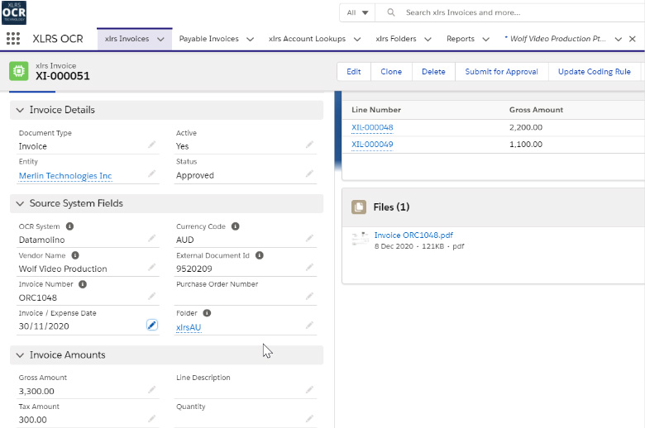Screen dimensions: 645x428
Task: Expand the xlrs Invoices tab dropdown arrow
Action: coord(160,39)
